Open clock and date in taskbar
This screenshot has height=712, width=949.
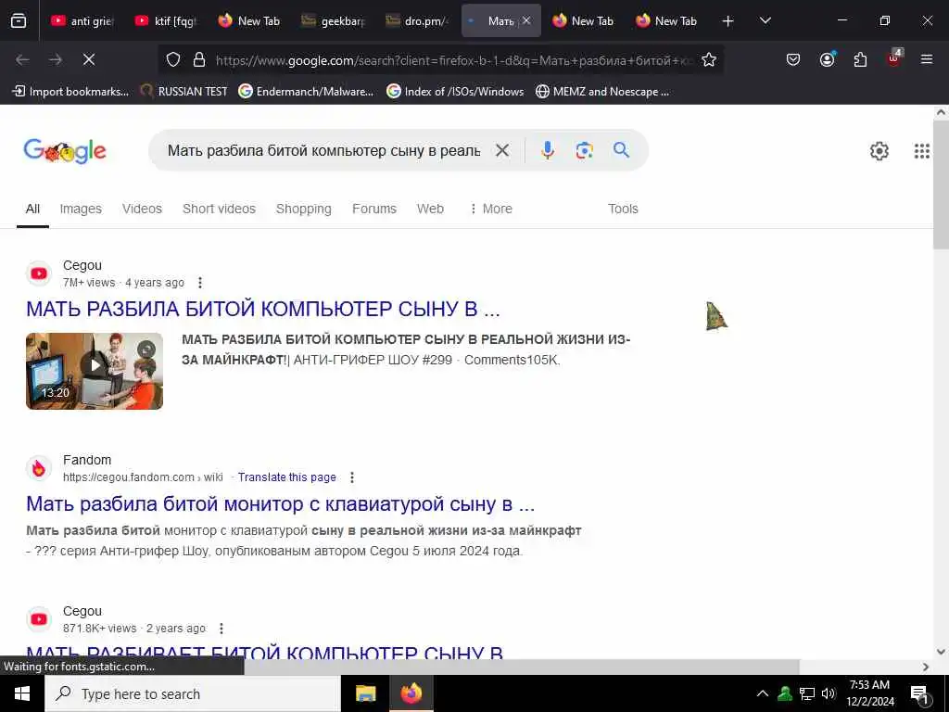[869, 693]
